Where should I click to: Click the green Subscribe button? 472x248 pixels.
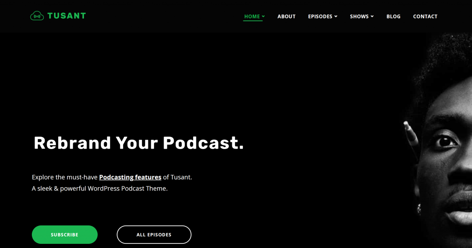click(x=65, y=235)
